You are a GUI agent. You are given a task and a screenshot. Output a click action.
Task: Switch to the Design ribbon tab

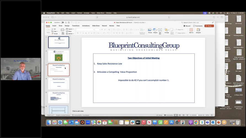click(x=67, y=26)
